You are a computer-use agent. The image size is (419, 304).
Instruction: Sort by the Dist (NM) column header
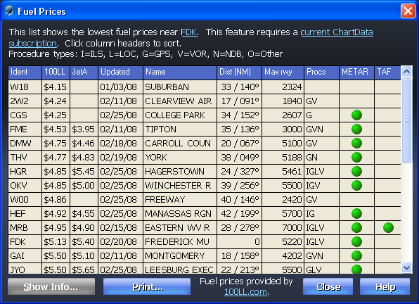pos(240,72)
